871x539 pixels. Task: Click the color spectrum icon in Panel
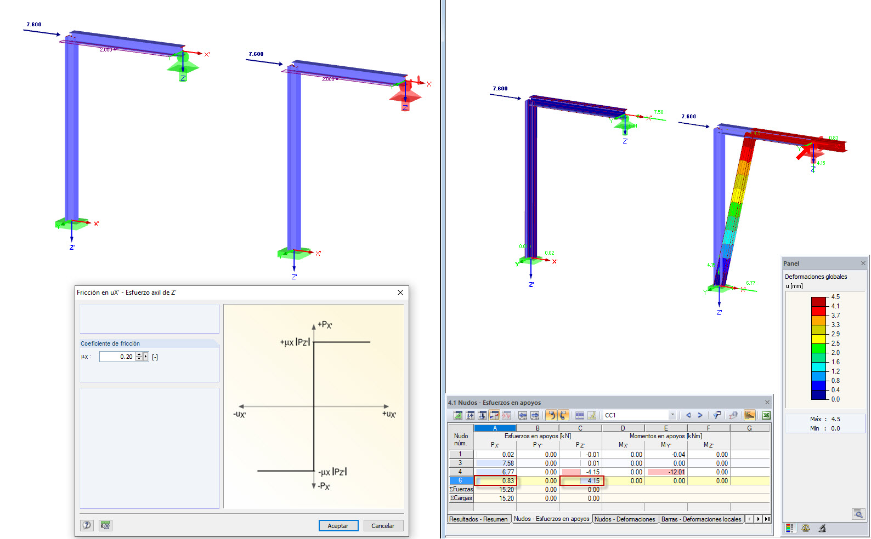(x=790, y=528)
